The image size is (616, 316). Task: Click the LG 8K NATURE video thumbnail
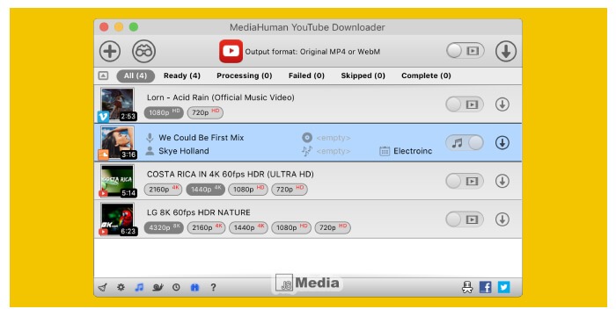point(117,219)
